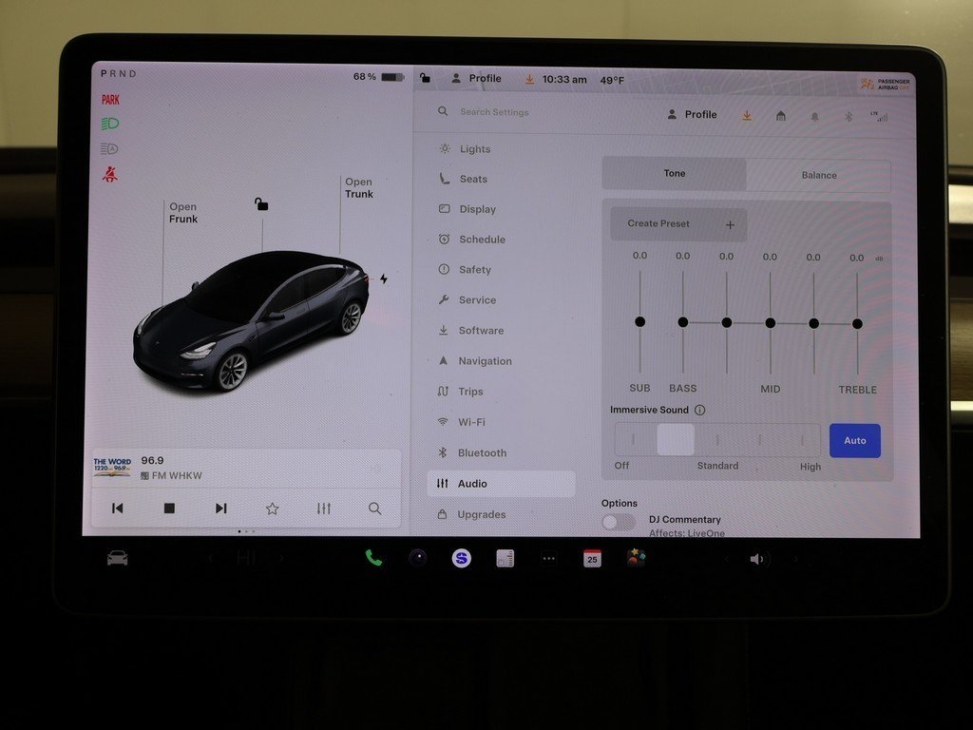Open media search with magnifier icon
Viewport: 973px width, 730px height.
[x=375, y=509]
